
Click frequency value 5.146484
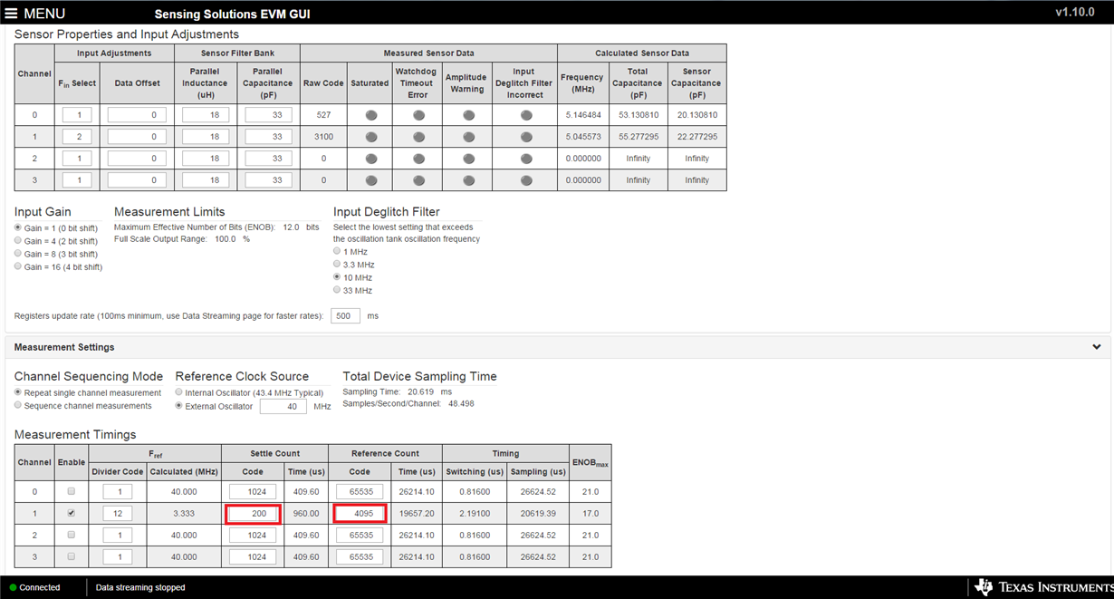[581, 115]
